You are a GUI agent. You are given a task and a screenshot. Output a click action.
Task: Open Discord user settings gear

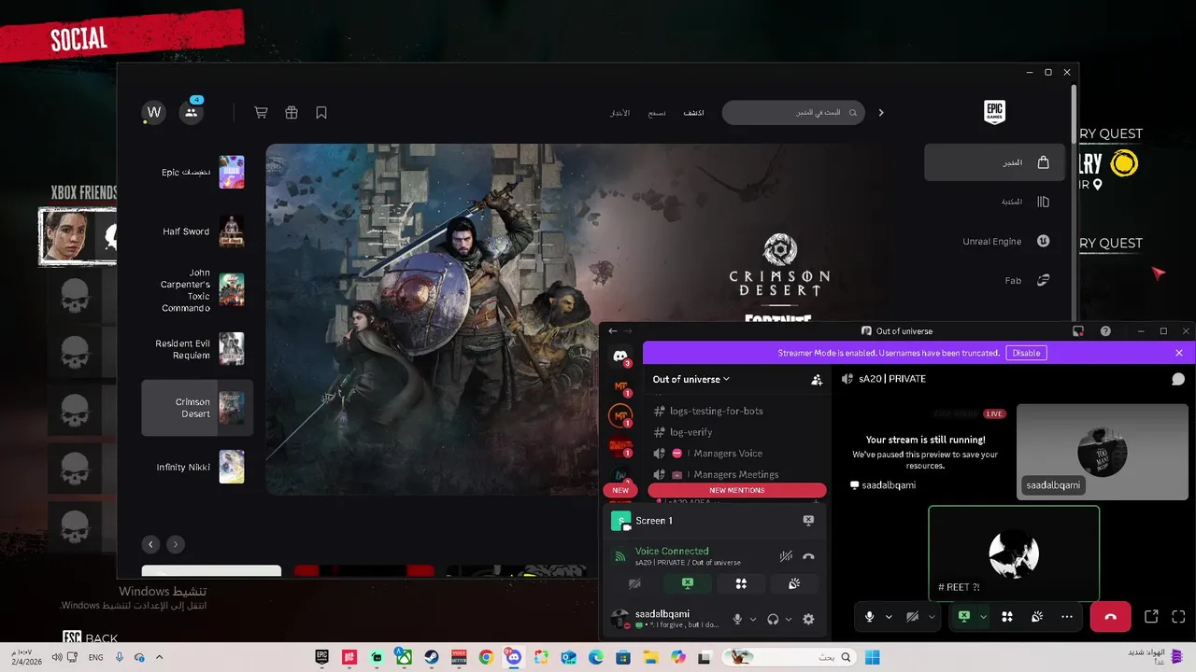coord(809,619)
